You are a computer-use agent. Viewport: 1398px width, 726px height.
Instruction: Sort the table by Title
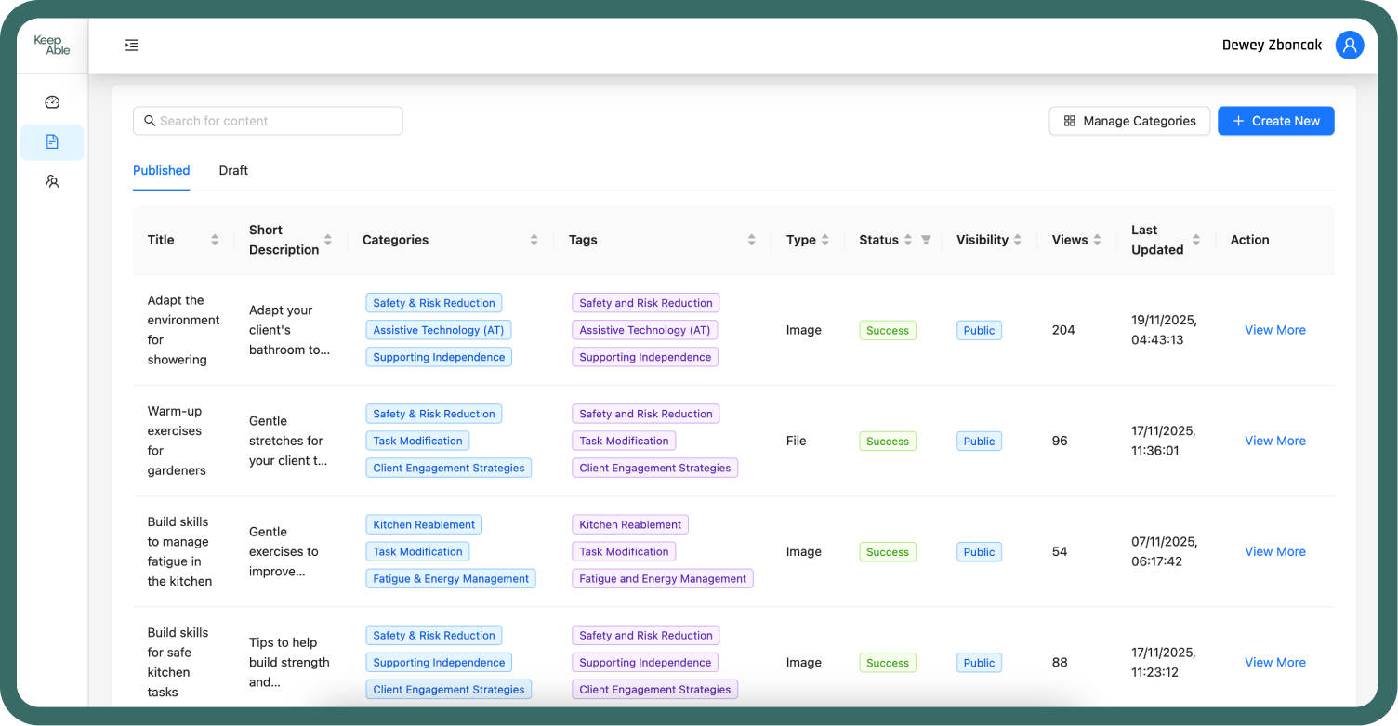(215, 240)
